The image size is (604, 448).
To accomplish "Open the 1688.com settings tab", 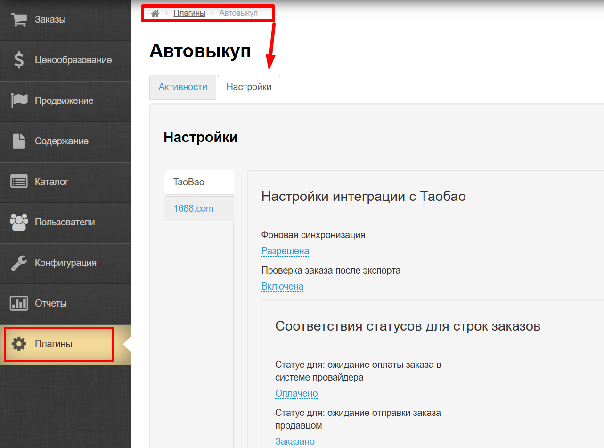I will pos(193,208).
